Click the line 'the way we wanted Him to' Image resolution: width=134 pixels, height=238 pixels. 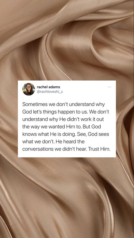62,126
